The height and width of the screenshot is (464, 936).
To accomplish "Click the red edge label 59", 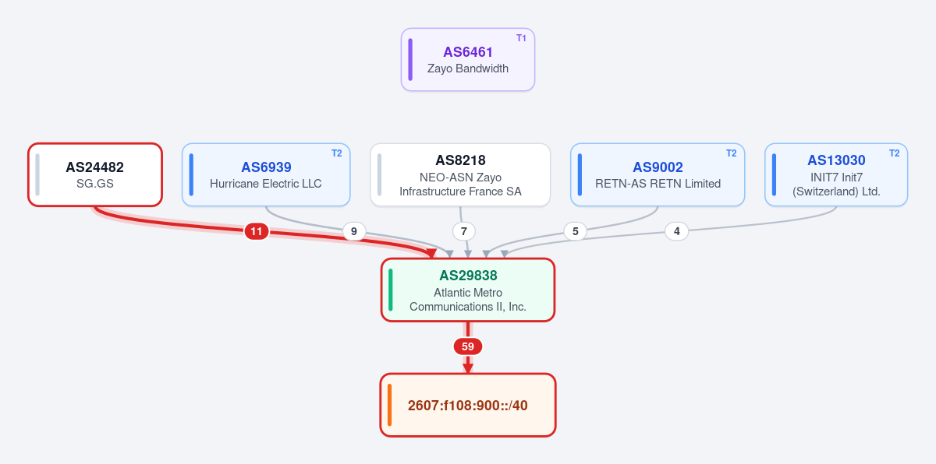I will [468, 346].
